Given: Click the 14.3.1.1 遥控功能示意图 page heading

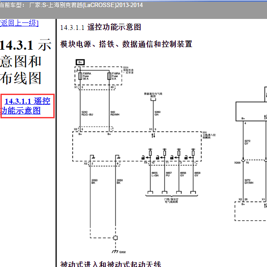Looking at the screenshot, I should [100, 27].
